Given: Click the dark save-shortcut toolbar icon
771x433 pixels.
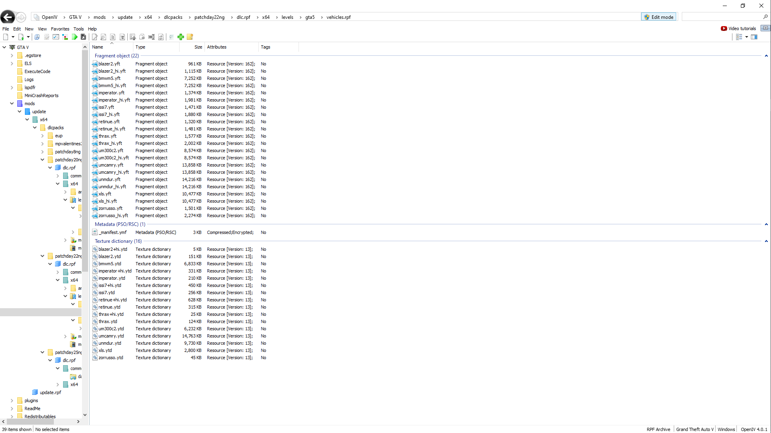Looking at the screenshot, I should [84, 37].
